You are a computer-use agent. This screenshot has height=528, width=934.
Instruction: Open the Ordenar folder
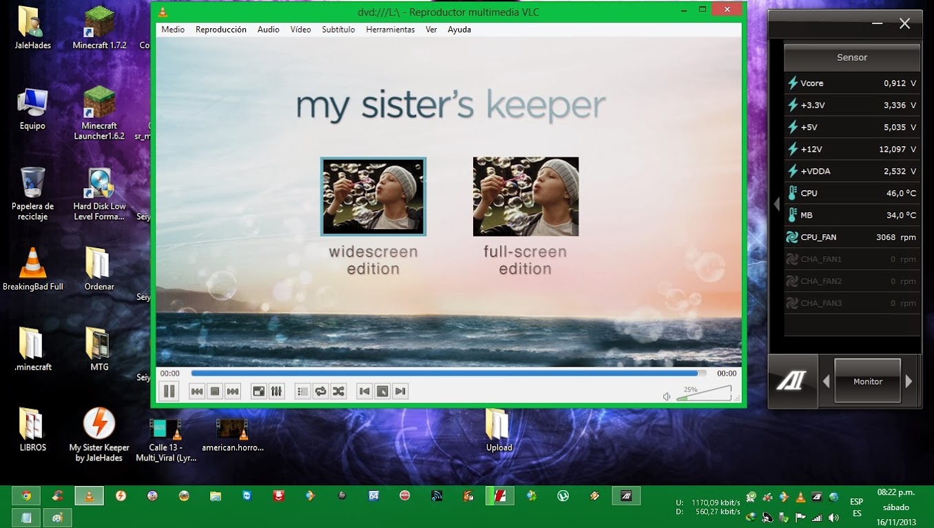tap(98, 269)
